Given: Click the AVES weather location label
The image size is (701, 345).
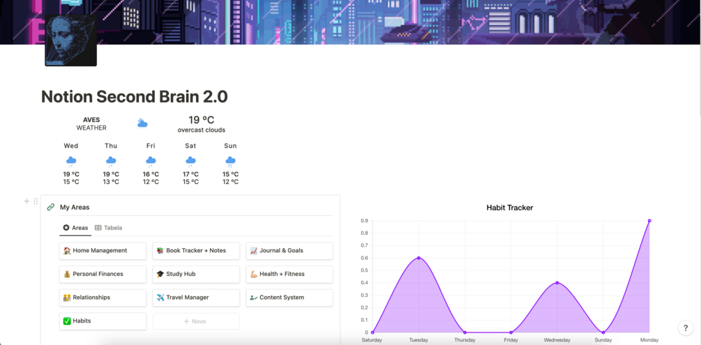Looking at the screenshot, I should tap(91, 120).
